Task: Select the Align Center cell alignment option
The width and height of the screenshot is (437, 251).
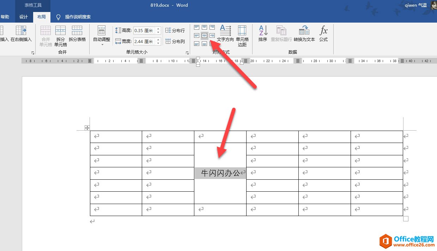Action: pos(204,35)
